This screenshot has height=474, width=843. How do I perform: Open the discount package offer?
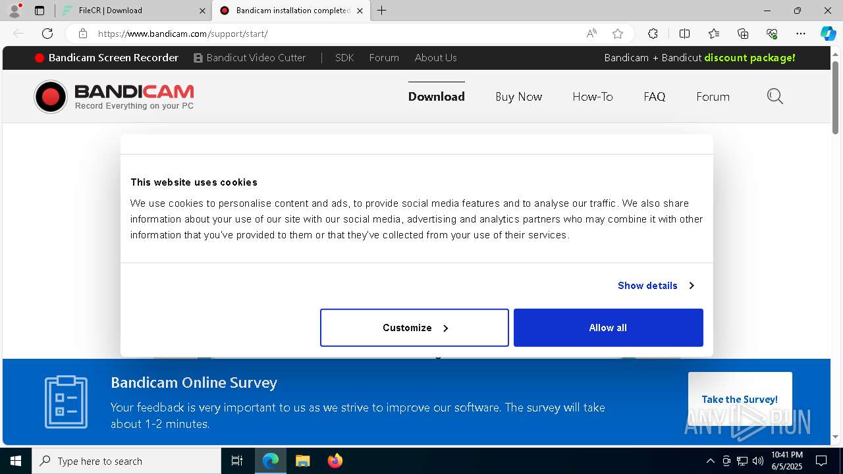coord(699,58)
